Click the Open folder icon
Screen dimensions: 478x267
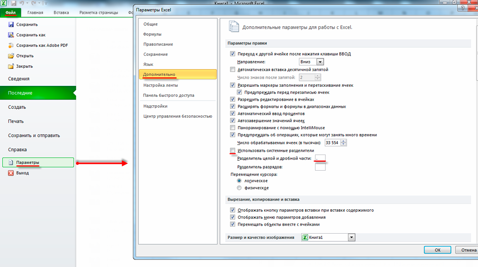[x=11, y=56]
